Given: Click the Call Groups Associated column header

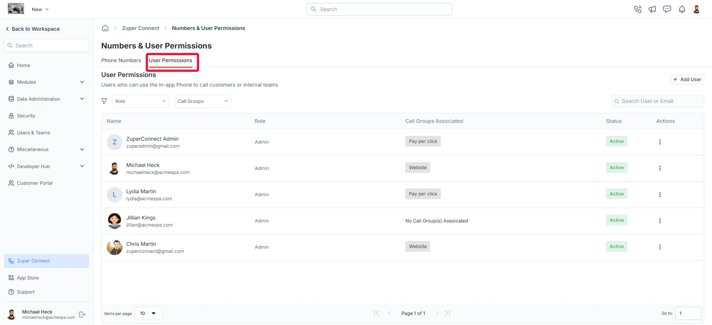Looking at the screenshot, I should (434, 121).
